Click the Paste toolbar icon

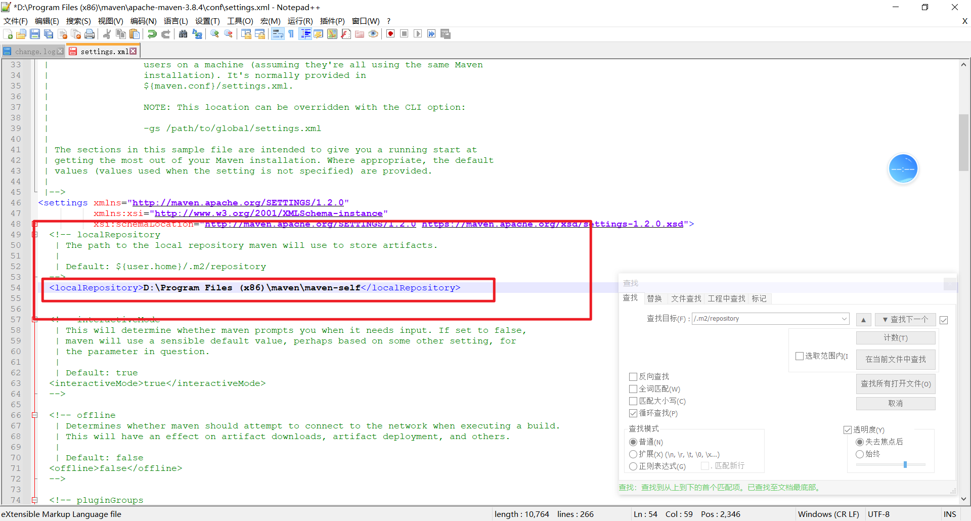135,34
